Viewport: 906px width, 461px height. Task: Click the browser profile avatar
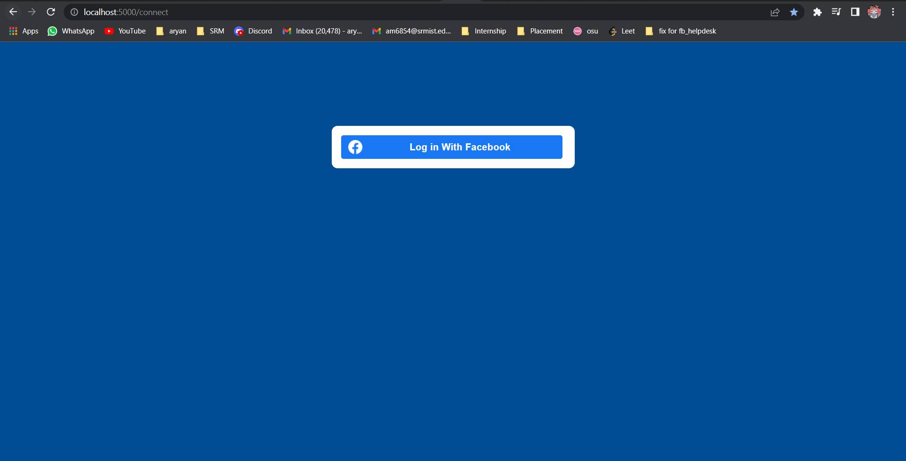click(874, 12)
